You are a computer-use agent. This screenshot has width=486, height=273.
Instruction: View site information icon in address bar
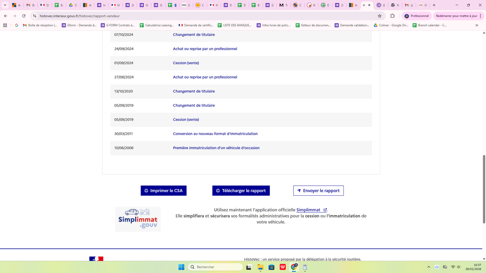coord(35,16)
